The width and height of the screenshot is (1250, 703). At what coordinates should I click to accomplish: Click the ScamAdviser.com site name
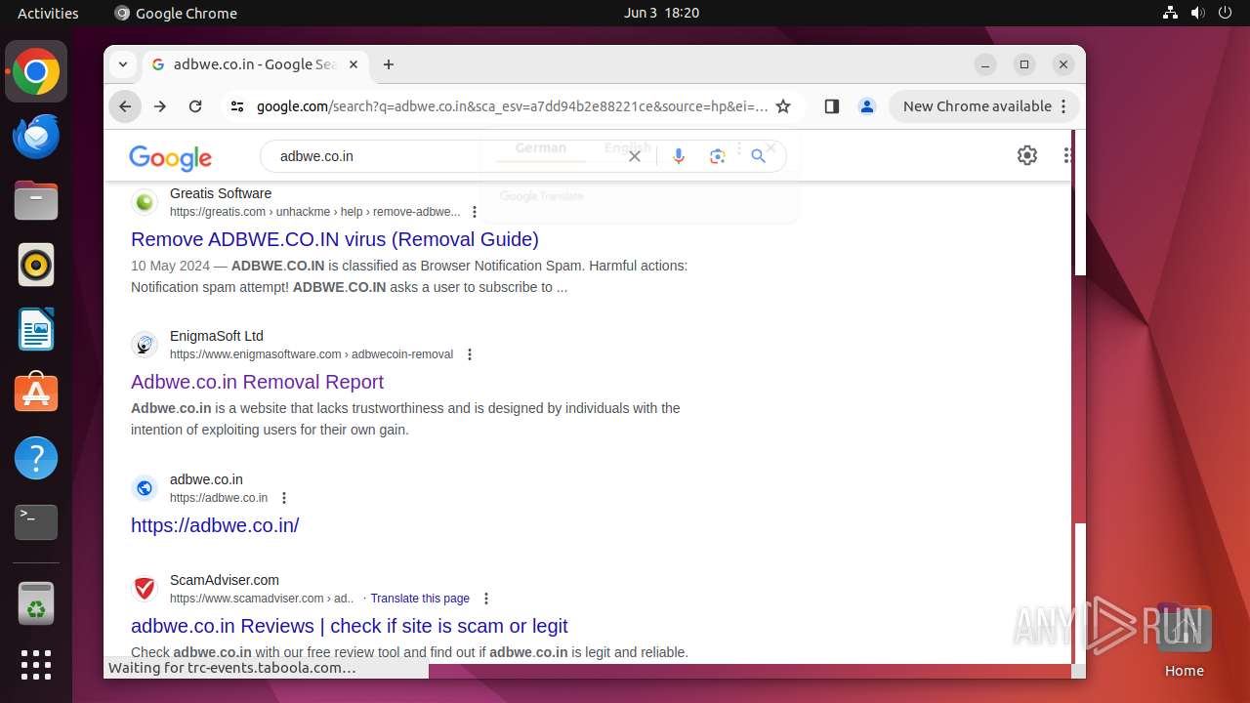tap(225, 580)
